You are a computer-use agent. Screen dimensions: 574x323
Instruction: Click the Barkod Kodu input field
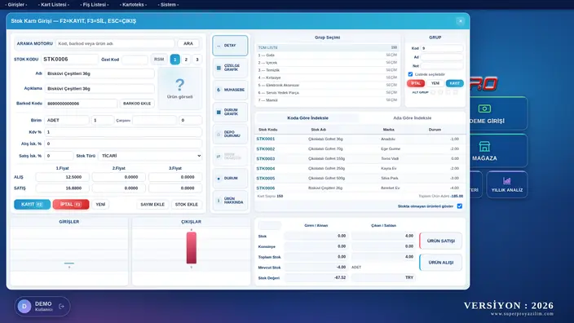pos(81,104)
